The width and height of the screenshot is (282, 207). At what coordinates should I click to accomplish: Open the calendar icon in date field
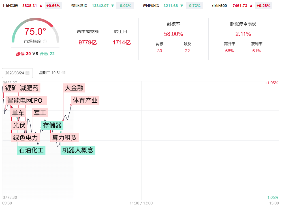(x=27, y=73)
